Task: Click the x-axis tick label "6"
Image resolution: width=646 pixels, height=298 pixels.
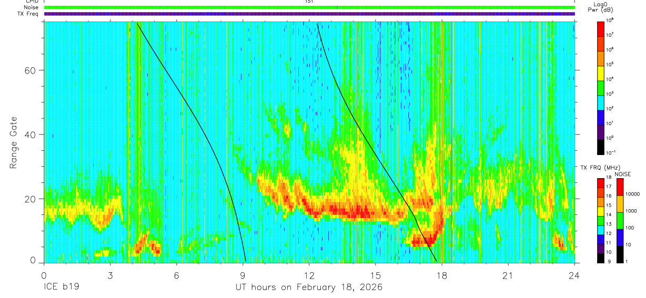Action: 177,275
